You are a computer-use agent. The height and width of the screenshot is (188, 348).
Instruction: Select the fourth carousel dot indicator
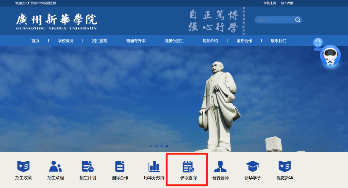[x=167, y=146]
